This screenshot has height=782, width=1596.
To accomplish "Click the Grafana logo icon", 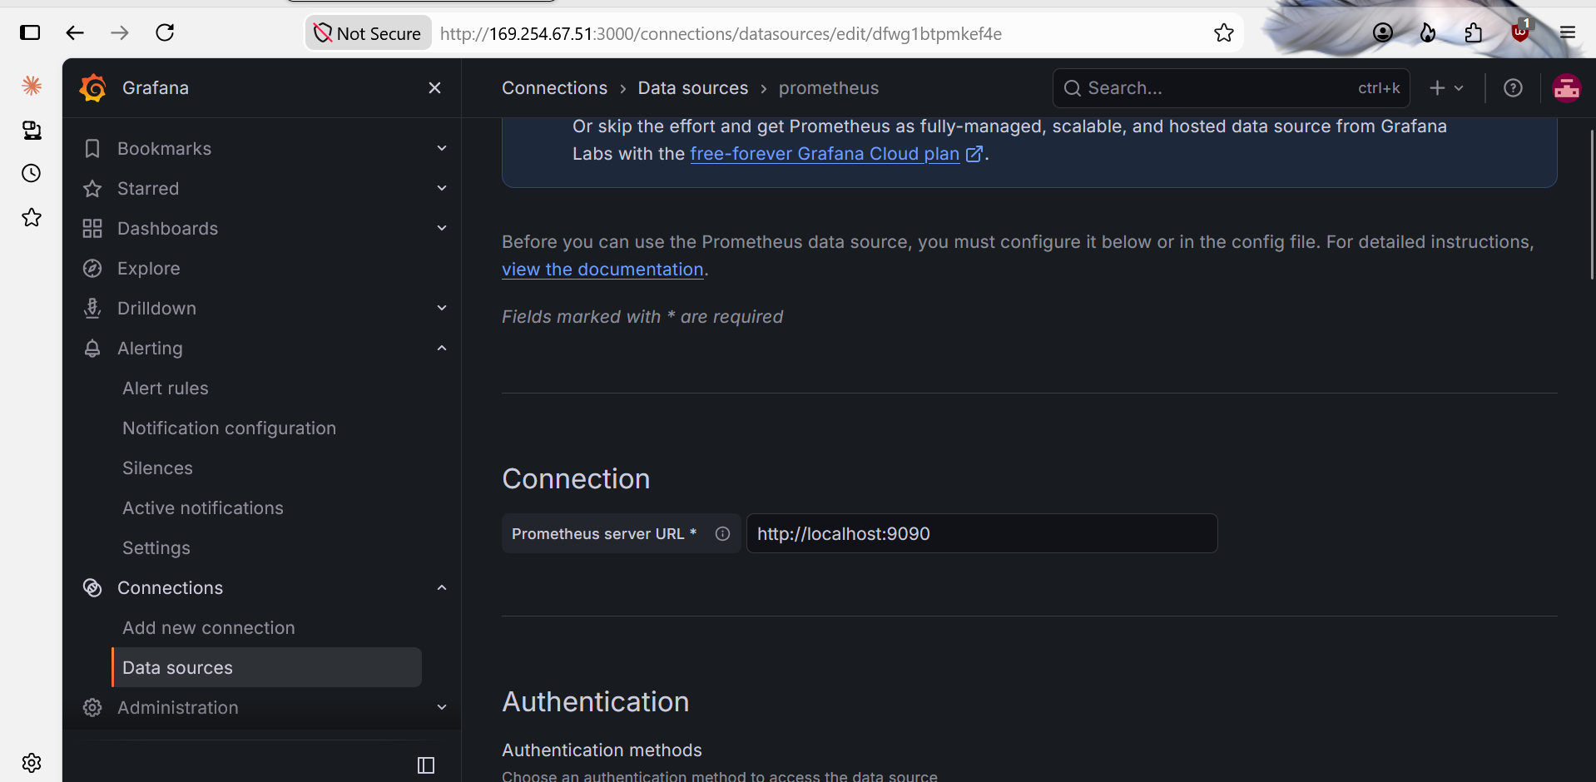I will pyautogui.click(x=93, y=88).
